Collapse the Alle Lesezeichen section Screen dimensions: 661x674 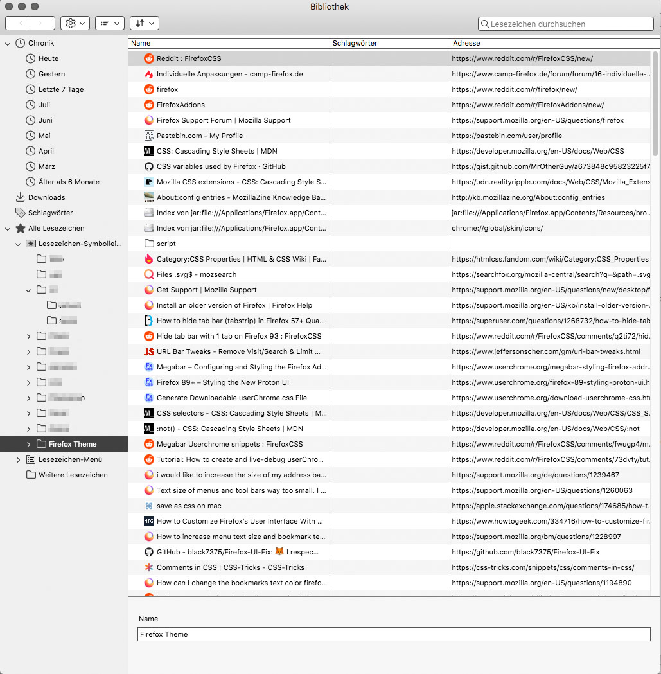pos(8,229)
